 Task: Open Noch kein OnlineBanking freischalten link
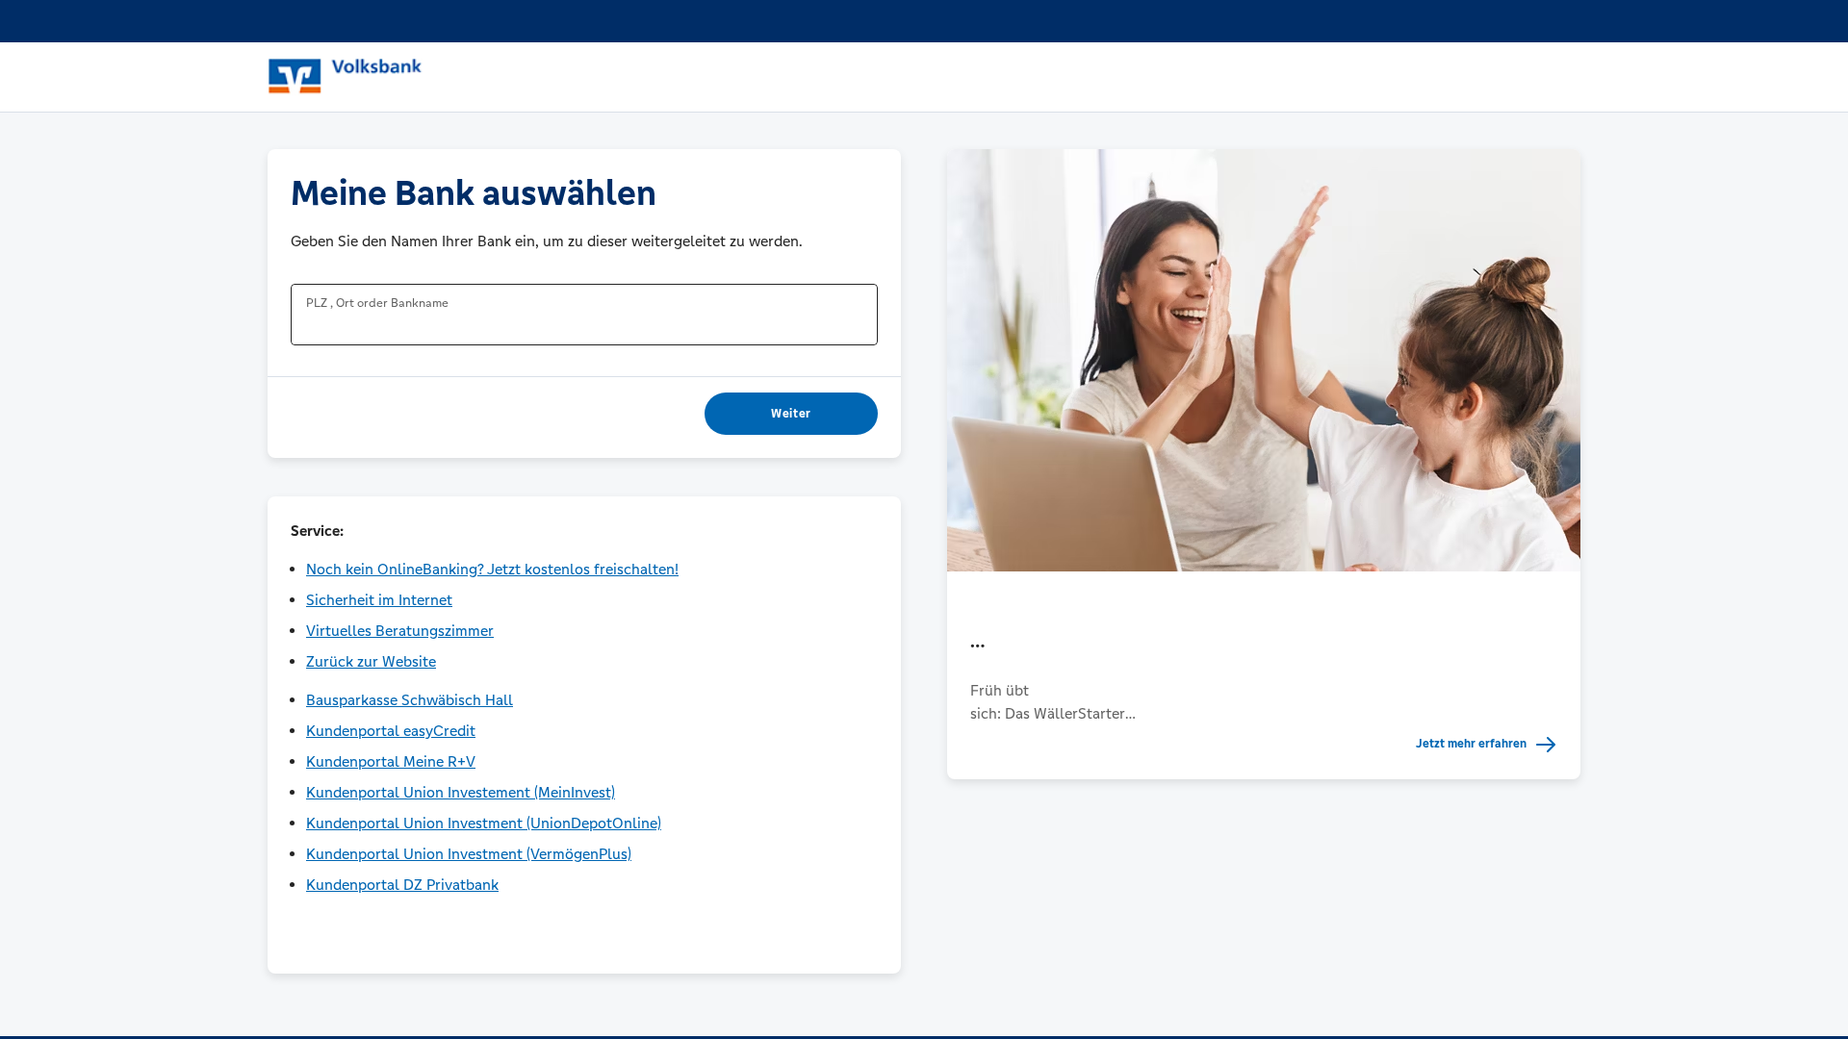click(x=492, y=569)
